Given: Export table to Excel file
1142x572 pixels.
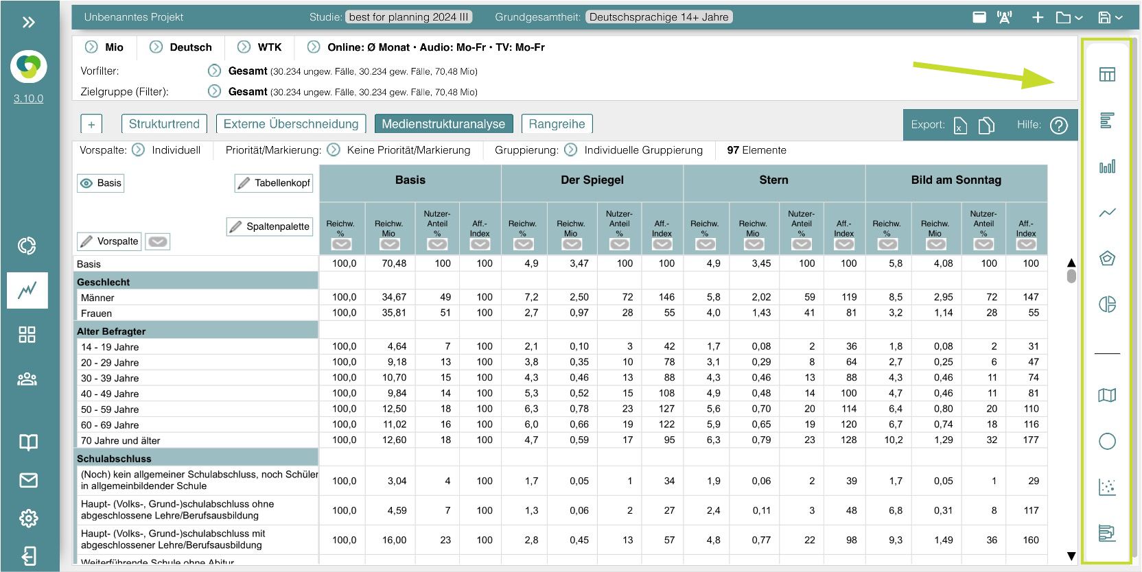Looking at the screenshot, I should tap(960, 125).
